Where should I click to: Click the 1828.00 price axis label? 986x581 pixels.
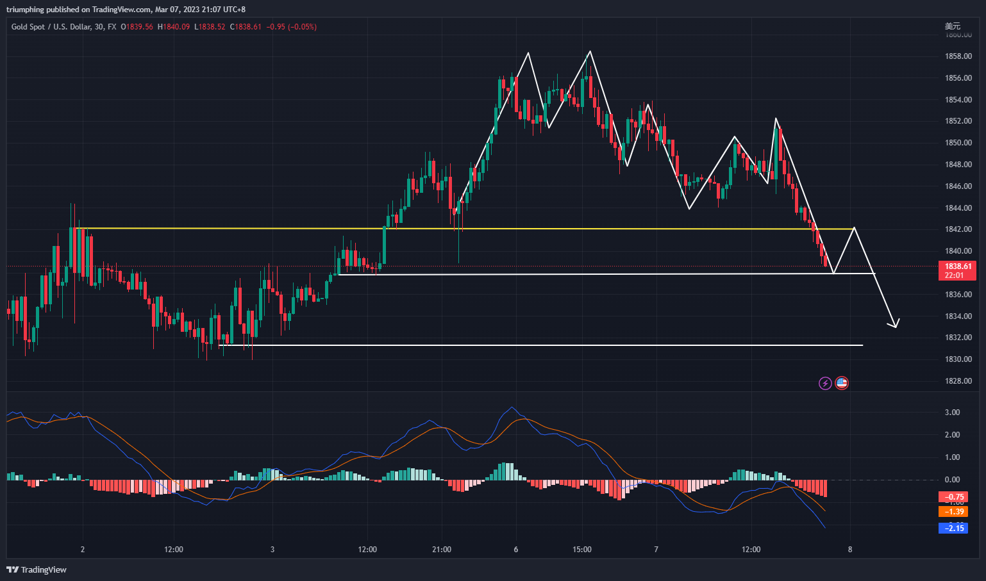pos(958,381)
